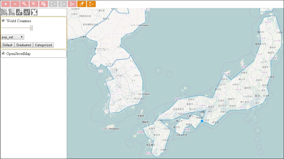Screen dimensions: 284x159
Task: Uncheck the World Countries layer checkbox
Action: pyautogui.click(x=3, y=21)
